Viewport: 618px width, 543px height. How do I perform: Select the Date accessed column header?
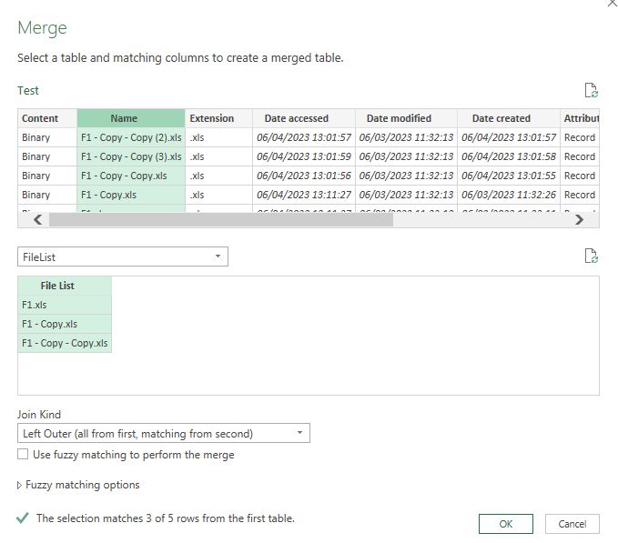click(297, 118)
